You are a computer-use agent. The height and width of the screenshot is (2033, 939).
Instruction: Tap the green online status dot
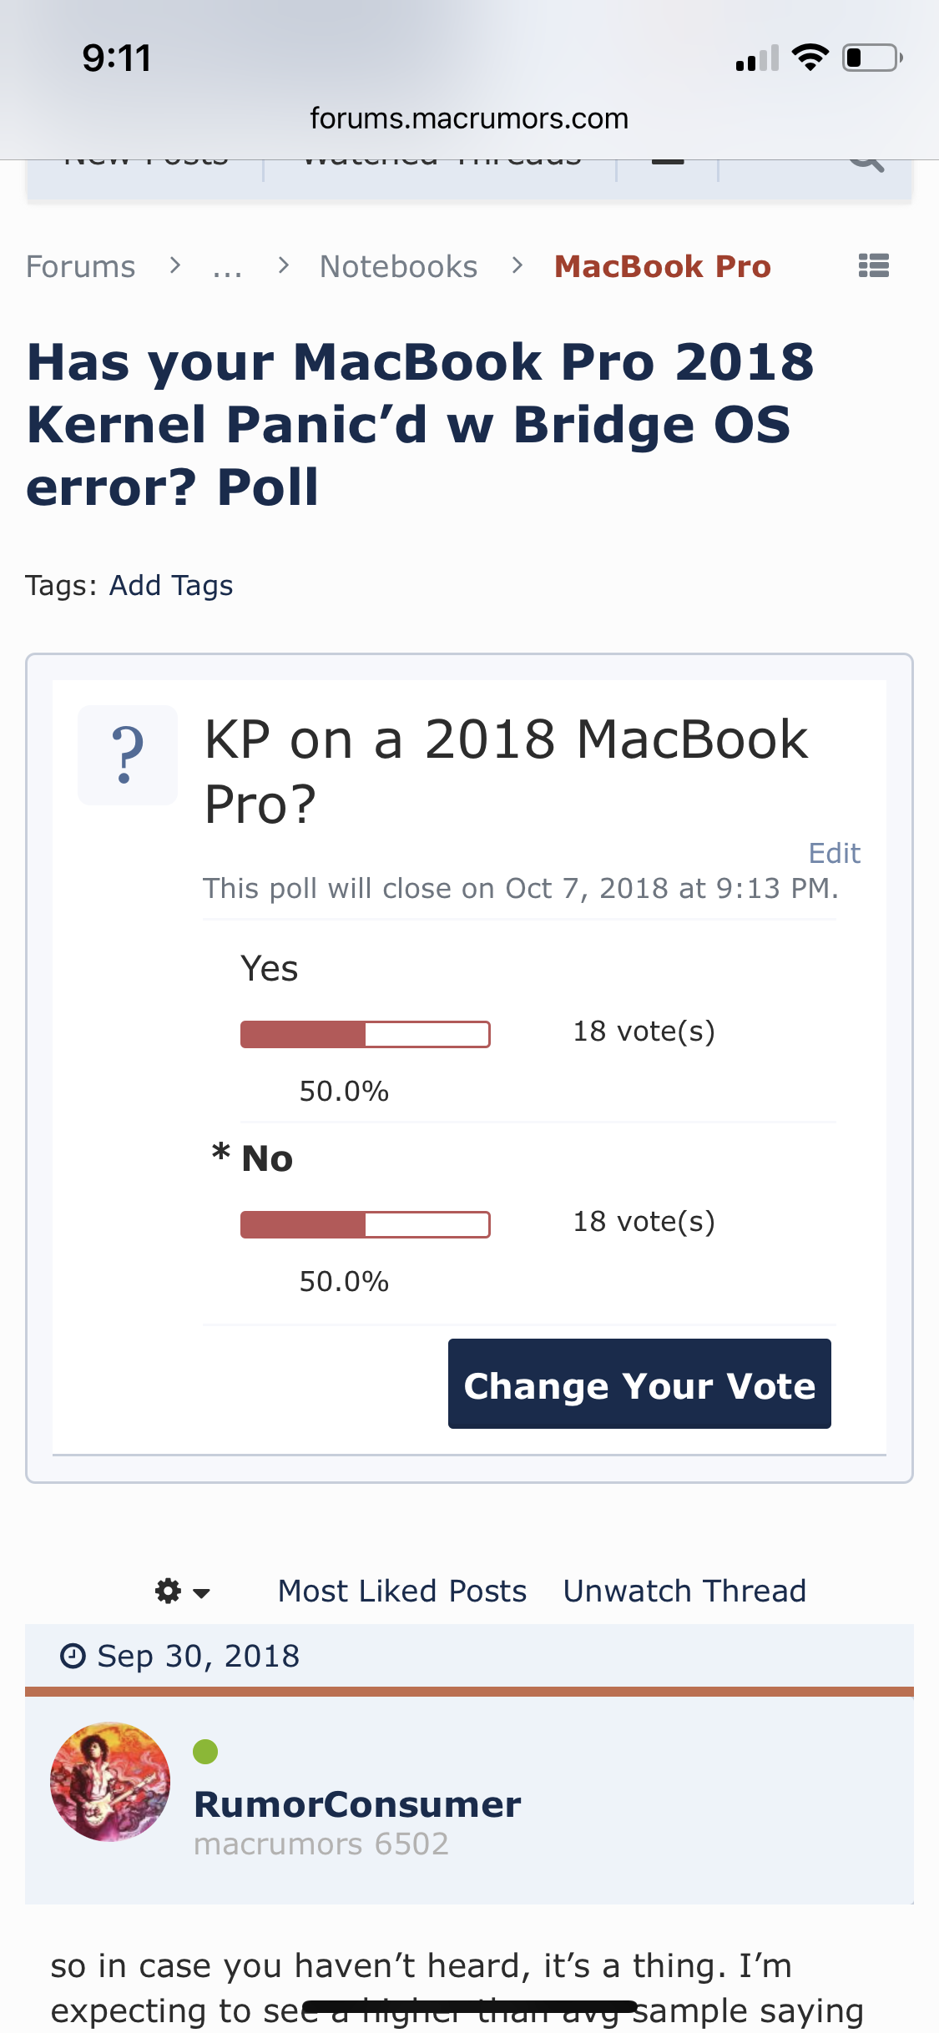click(x=205, y=1752)
